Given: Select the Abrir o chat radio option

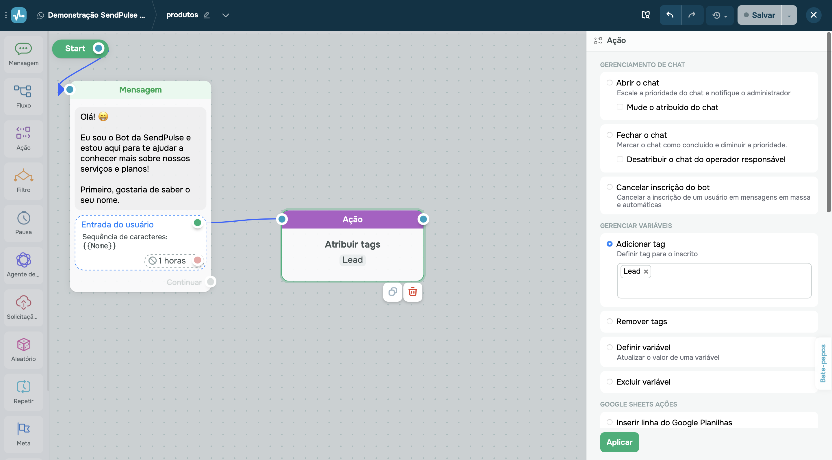Looking at the screenshot, I should point(609,83).
